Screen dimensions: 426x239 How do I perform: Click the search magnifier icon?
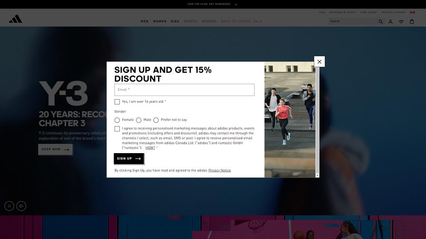pos(381,22)
